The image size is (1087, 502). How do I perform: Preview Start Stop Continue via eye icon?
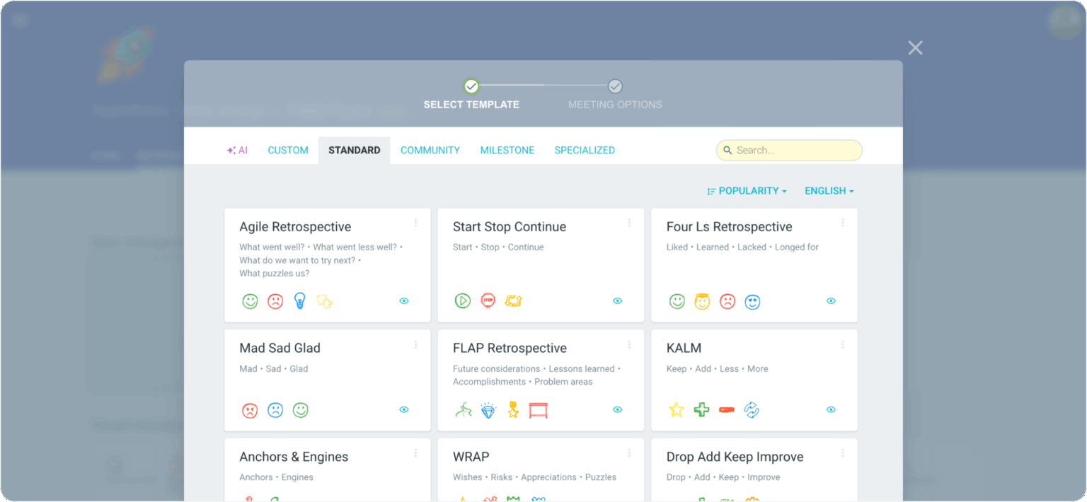point(618,300)
